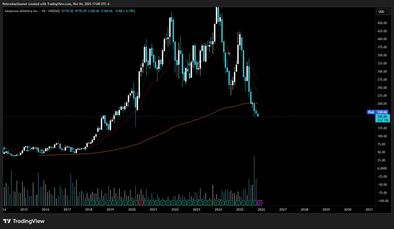
Task: Click the 2021 time axis label
Action: tap(153, 210)
